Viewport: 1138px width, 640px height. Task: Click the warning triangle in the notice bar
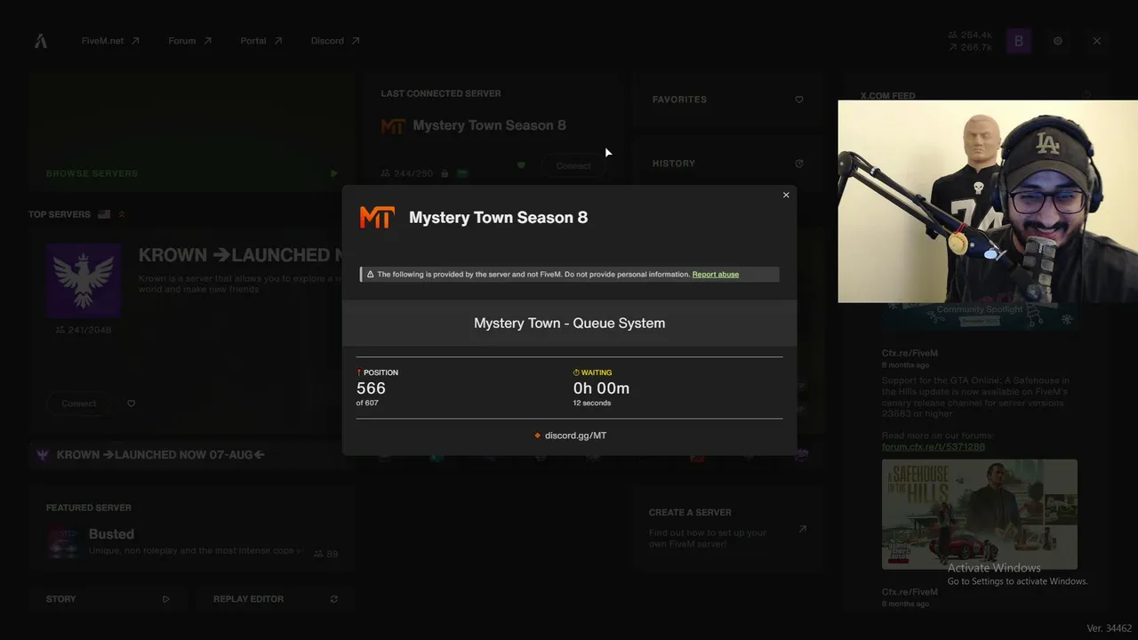[370, 275]
